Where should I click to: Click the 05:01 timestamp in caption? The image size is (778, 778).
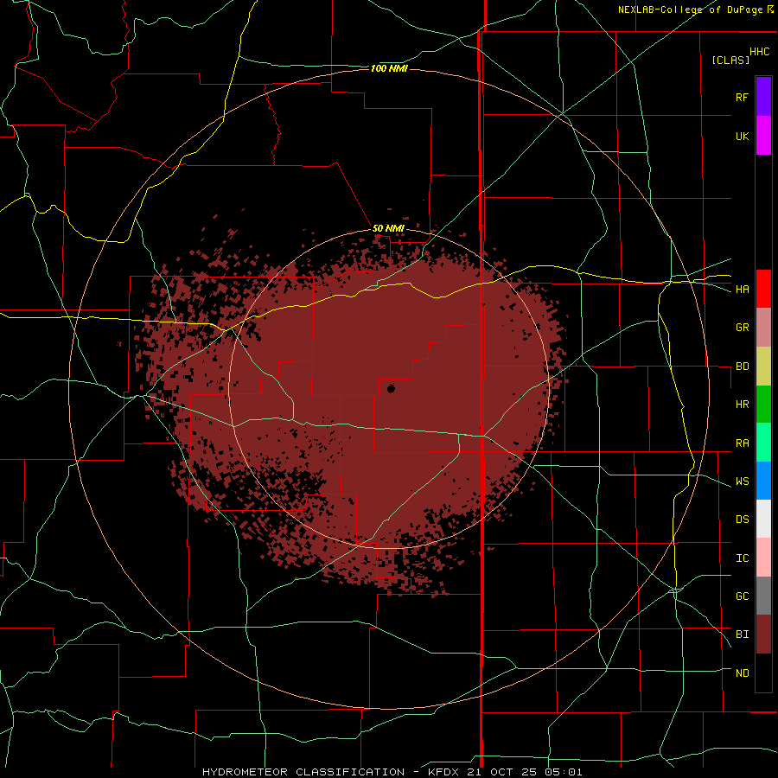563,772
